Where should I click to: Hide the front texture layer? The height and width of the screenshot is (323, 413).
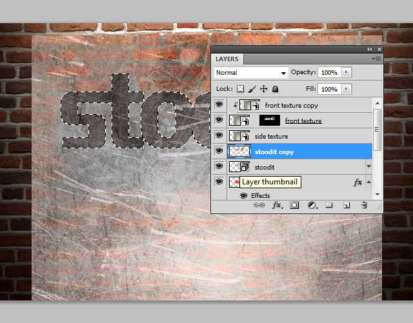pos(219,121)
